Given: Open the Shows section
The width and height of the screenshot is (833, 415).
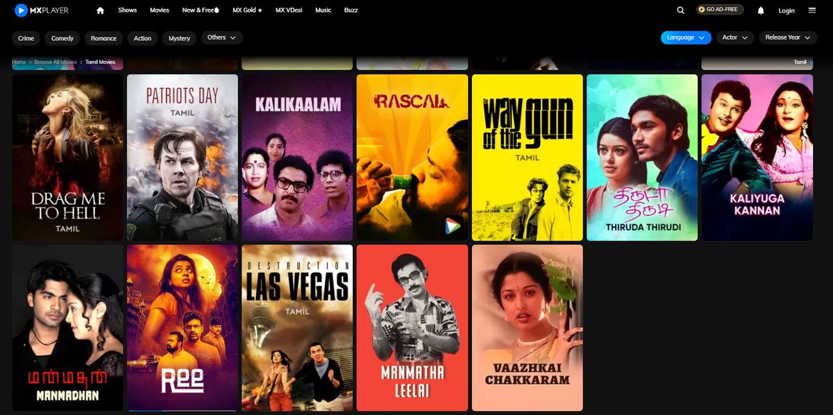Looking at the screenshot, I should tap(128, 10).
